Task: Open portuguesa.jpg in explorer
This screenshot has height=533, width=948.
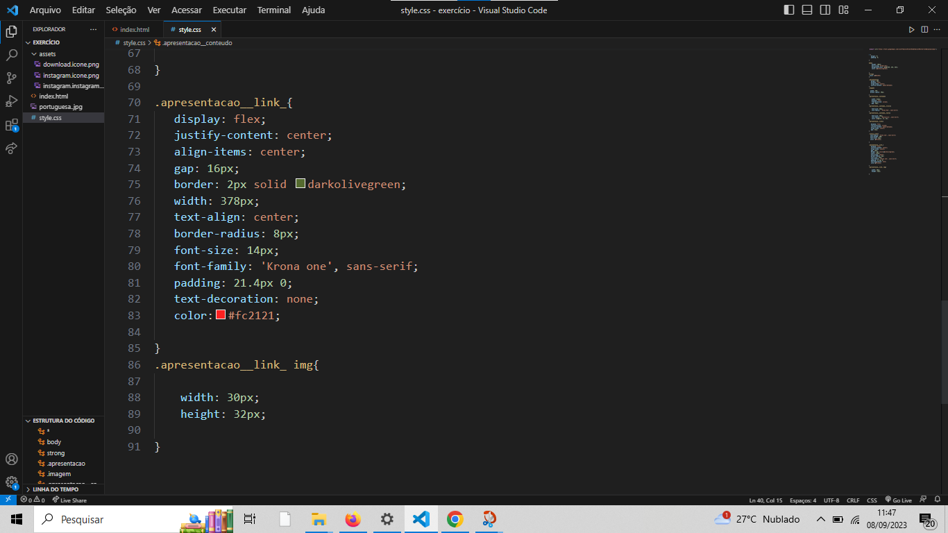Action: (60, 107)
